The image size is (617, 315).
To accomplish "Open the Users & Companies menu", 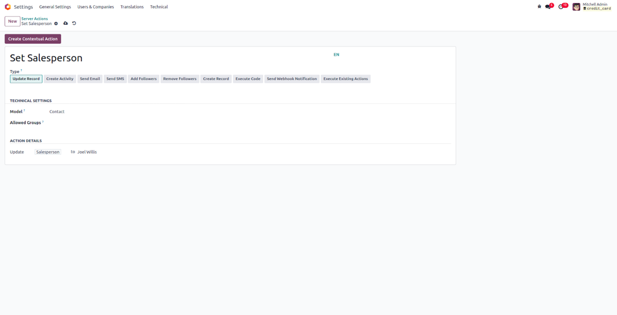I will tap(96, 7).
